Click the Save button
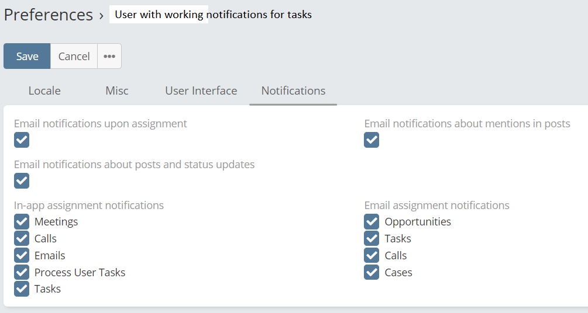 pyautogui.click(x=27, y=56)
